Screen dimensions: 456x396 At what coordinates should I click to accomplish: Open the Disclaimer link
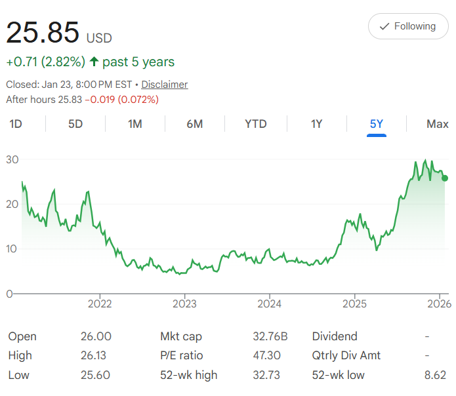(165, 85)
